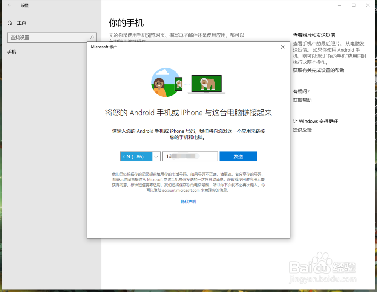Screen dimensions: 377x292
Task: Close the Settings window
Action: click(x=368, y=5)
